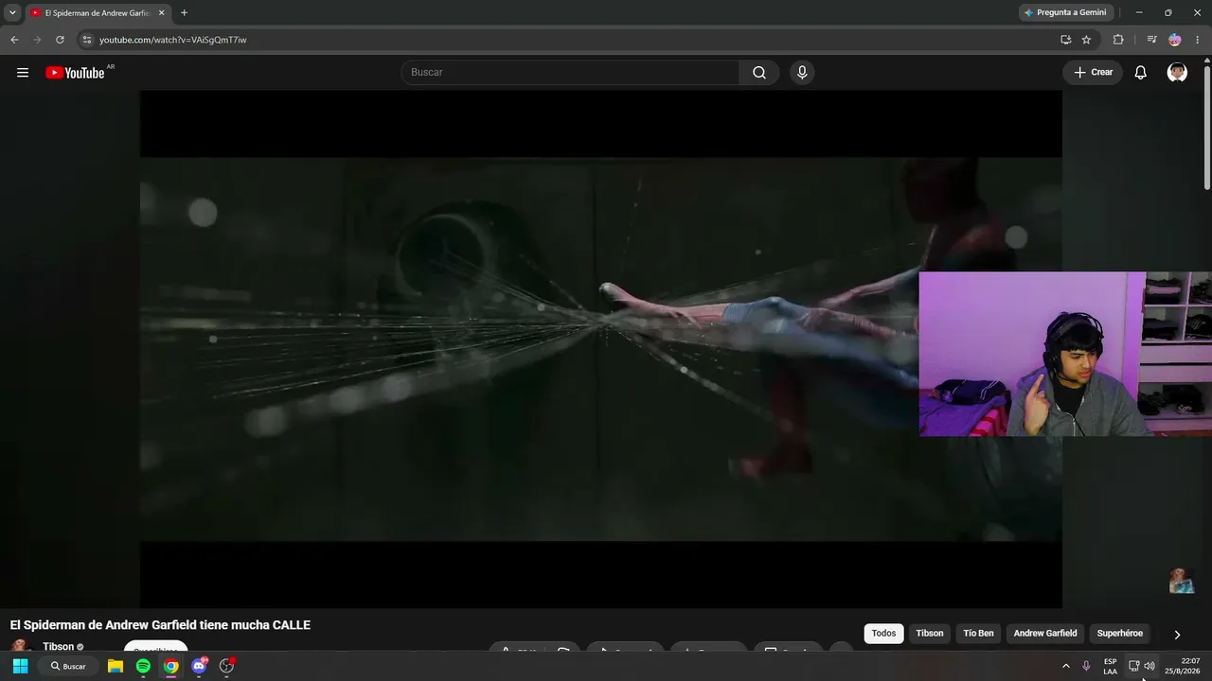Viewport: 1212px width, 681px height.
Task: Launch File Explorer from the taskbar
Action: 116,666
